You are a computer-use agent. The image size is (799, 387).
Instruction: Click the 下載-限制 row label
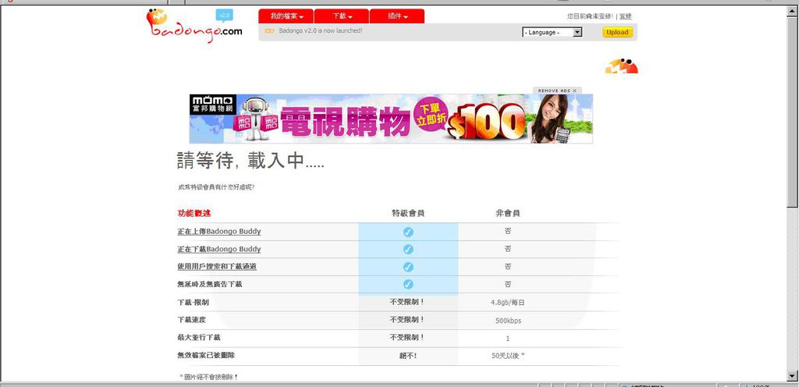point(194,302)
